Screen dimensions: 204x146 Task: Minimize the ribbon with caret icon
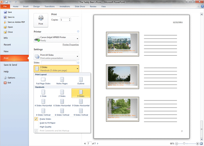pos(199,6)
